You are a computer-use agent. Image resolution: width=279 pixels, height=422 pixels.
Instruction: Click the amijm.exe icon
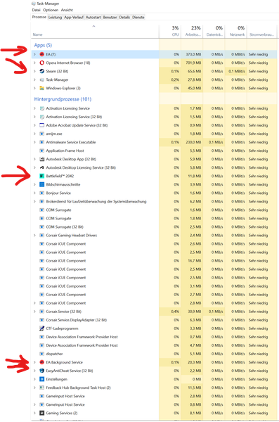coord(41,134)
